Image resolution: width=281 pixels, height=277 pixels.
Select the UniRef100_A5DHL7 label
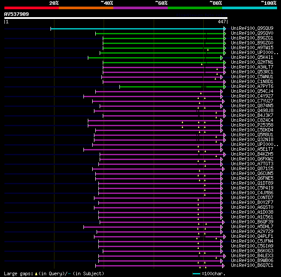252,227
